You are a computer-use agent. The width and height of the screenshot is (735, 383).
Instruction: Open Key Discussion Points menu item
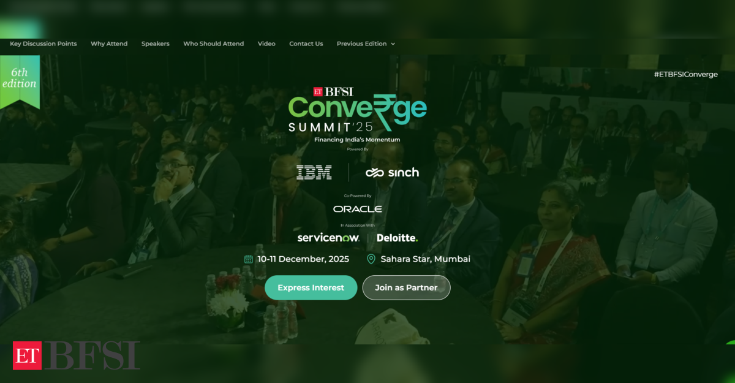[x=43, y=44]
